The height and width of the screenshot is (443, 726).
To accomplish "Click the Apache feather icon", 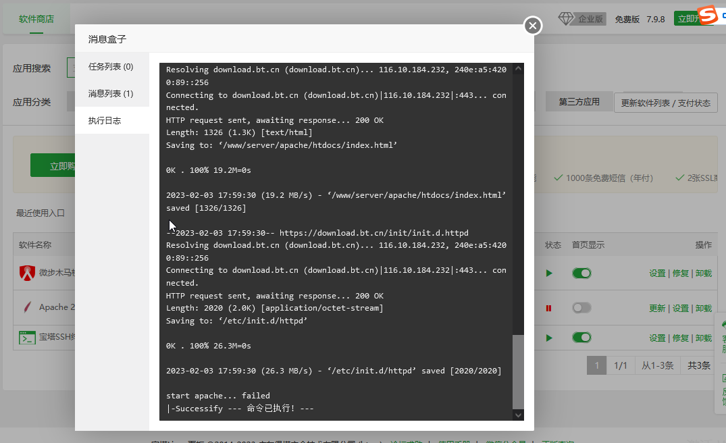I will click(x=27, y=307).
